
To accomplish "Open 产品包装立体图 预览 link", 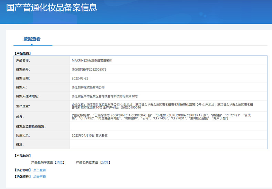I will point(105,162).
